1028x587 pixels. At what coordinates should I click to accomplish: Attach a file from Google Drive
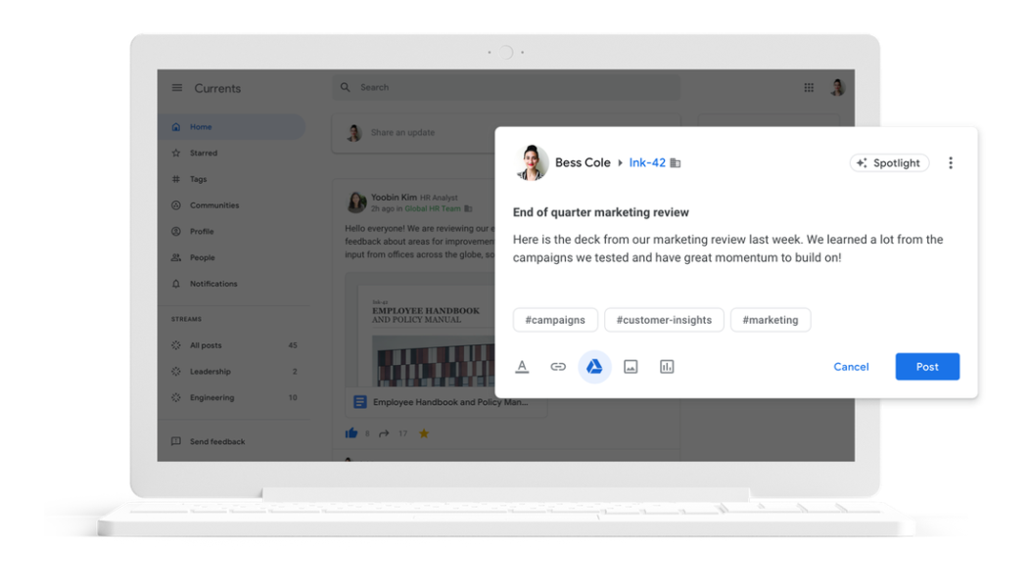tap(594, 366)
